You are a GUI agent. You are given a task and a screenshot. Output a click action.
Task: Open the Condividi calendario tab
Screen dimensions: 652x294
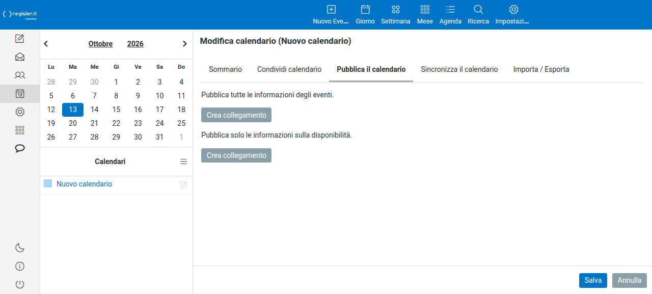[289, 69]
